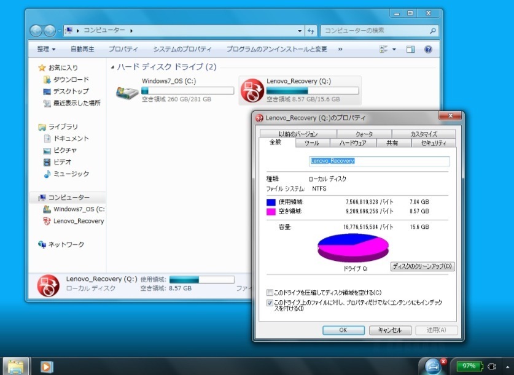Click the ミュージック note icon
The image size is (514, 375).
47,174
